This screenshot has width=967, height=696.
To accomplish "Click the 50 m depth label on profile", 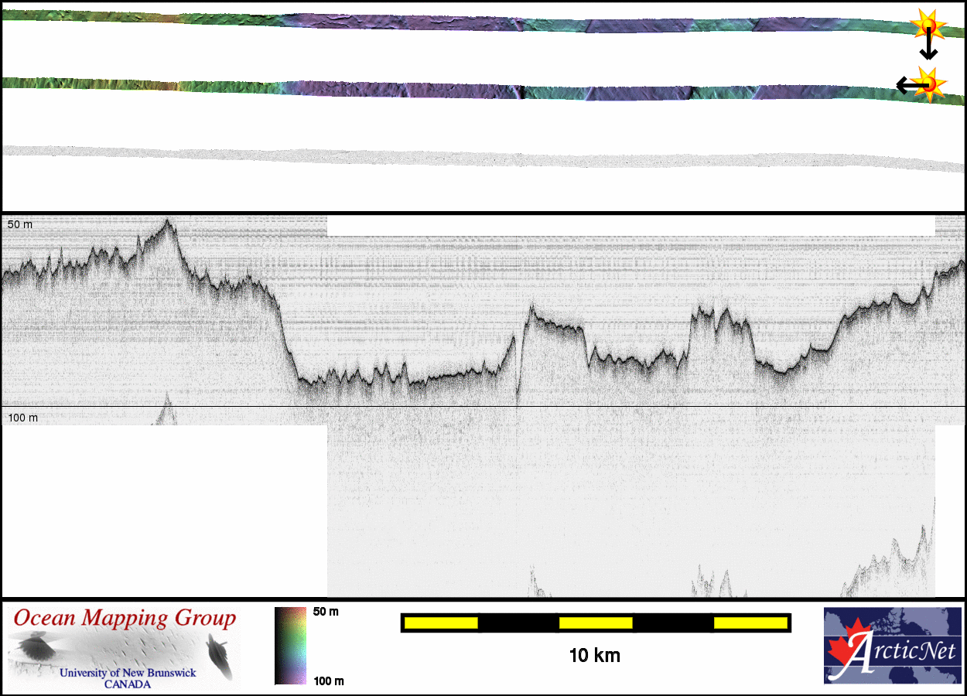I will coord(21,224).
